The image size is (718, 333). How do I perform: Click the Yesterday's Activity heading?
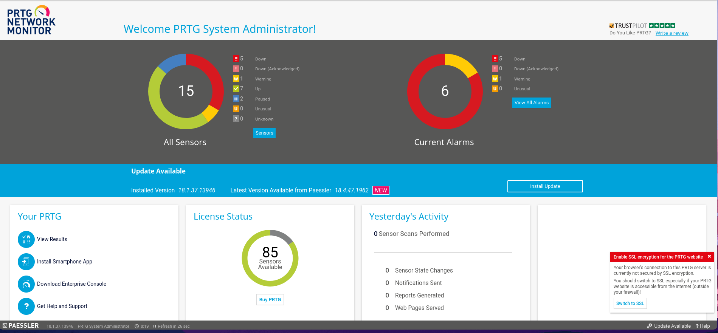pyautogui.click(x=409, y=217)
